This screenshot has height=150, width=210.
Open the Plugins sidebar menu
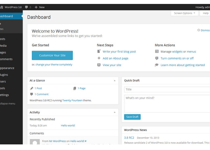click(11, 75)
